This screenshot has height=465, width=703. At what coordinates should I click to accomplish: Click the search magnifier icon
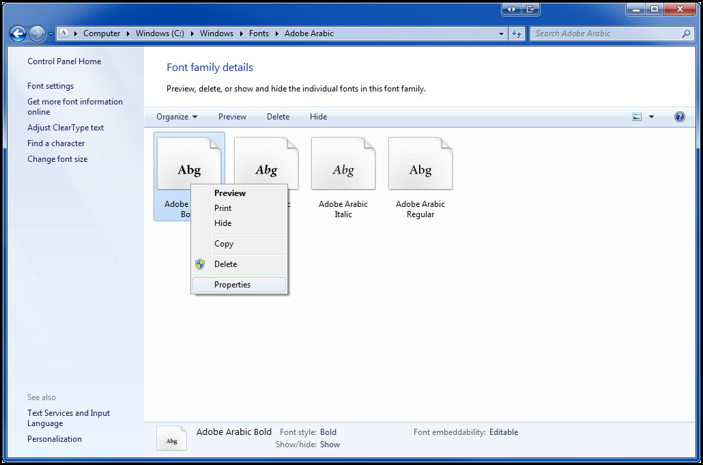click(686, 33)
